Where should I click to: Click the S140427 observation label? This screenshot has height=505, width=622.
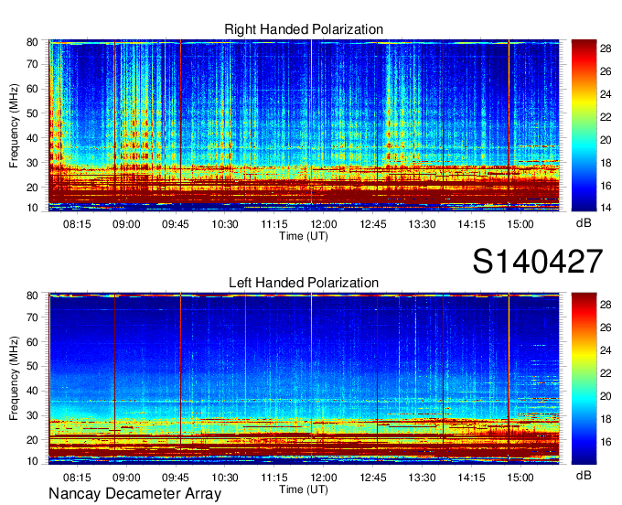click(x=538, y=262)
